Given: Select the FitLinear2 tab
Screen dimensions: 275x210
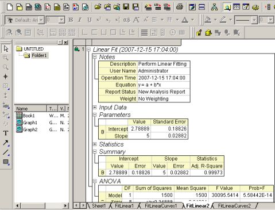Looking at the screenshot, I should (x=197, y=206).
